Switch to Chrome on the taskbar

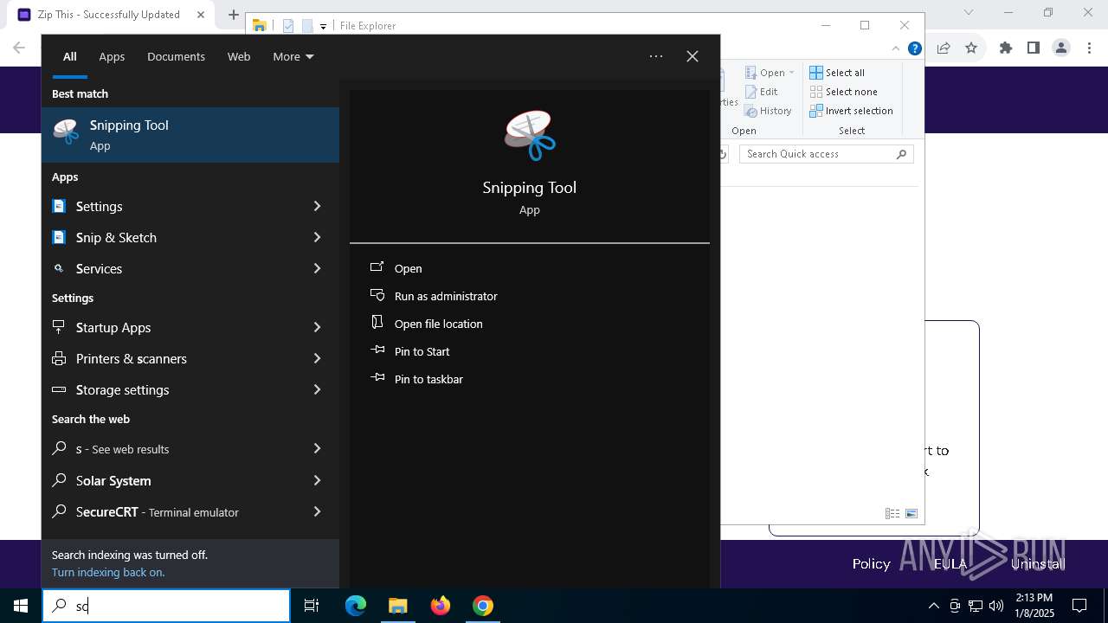tap(483, 606)
